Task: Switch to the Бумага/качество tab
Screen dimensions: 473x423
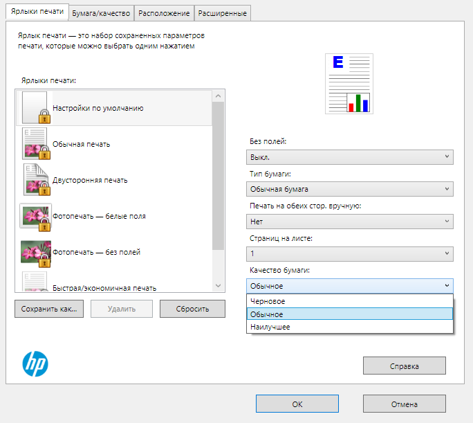Action: [x=101, y=12]
